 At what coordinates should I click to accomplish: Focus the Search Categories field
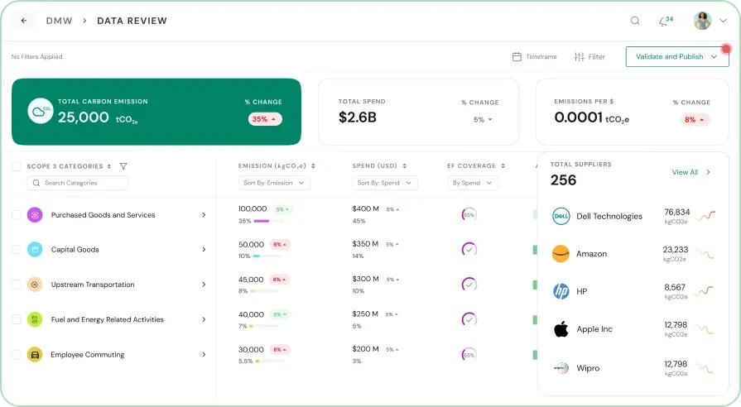tap(78, 183)
